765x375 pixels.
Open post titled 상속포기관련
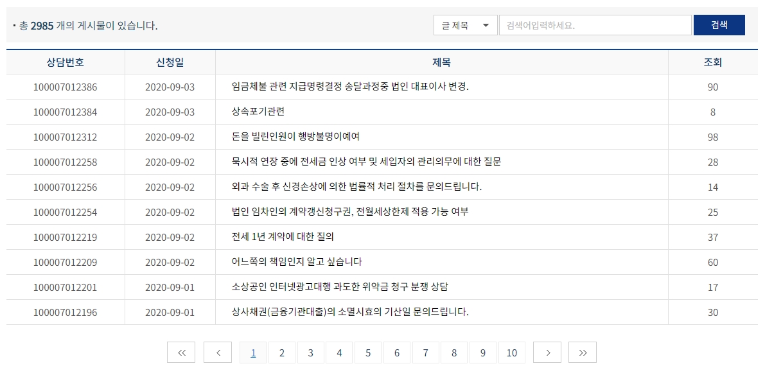click(258, 112)
